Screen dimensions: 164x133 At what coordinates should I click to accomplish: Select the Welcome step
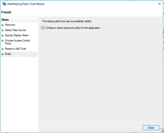click(10, 25)
